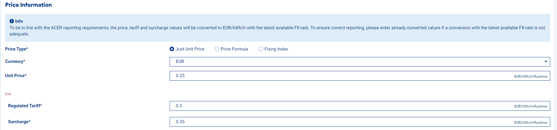Click the Regulated Tariff EUR/kWh/h/Runtime unit suffix
This screenshot has height=130, width=557.
coord(531,106)
